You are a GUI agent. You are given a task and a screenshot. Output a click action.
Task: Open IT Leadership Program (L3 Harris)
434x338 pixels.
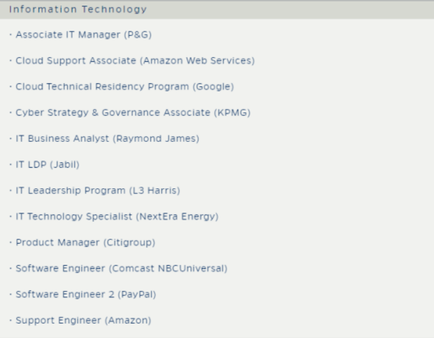pos(98,190)
